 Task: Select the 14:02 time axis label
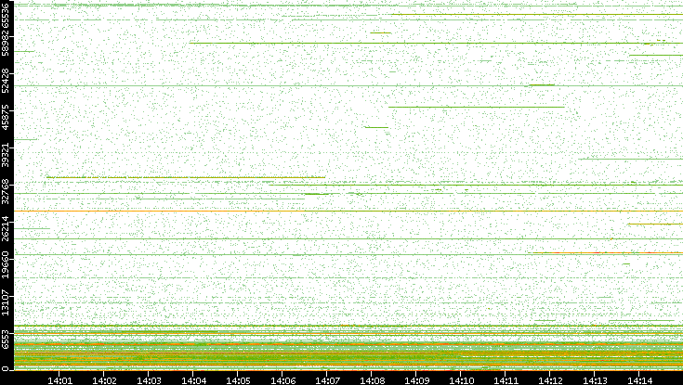[104, 381]
